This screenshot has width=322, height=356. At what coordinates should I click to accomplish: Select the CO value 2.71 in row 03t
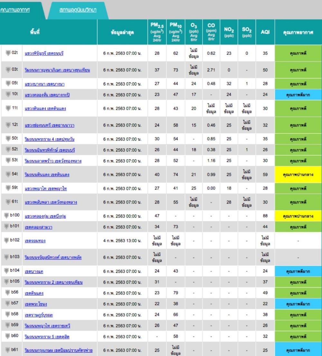coord(211,70)
